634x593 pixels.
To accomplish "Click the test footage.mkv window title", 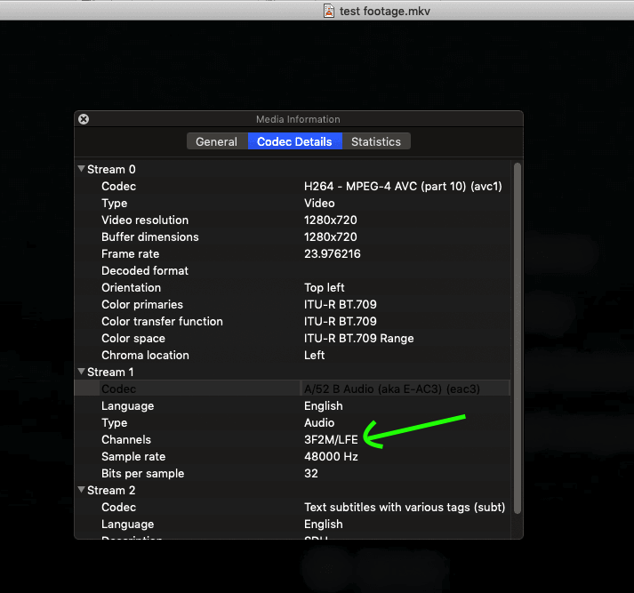I will 384,11.
